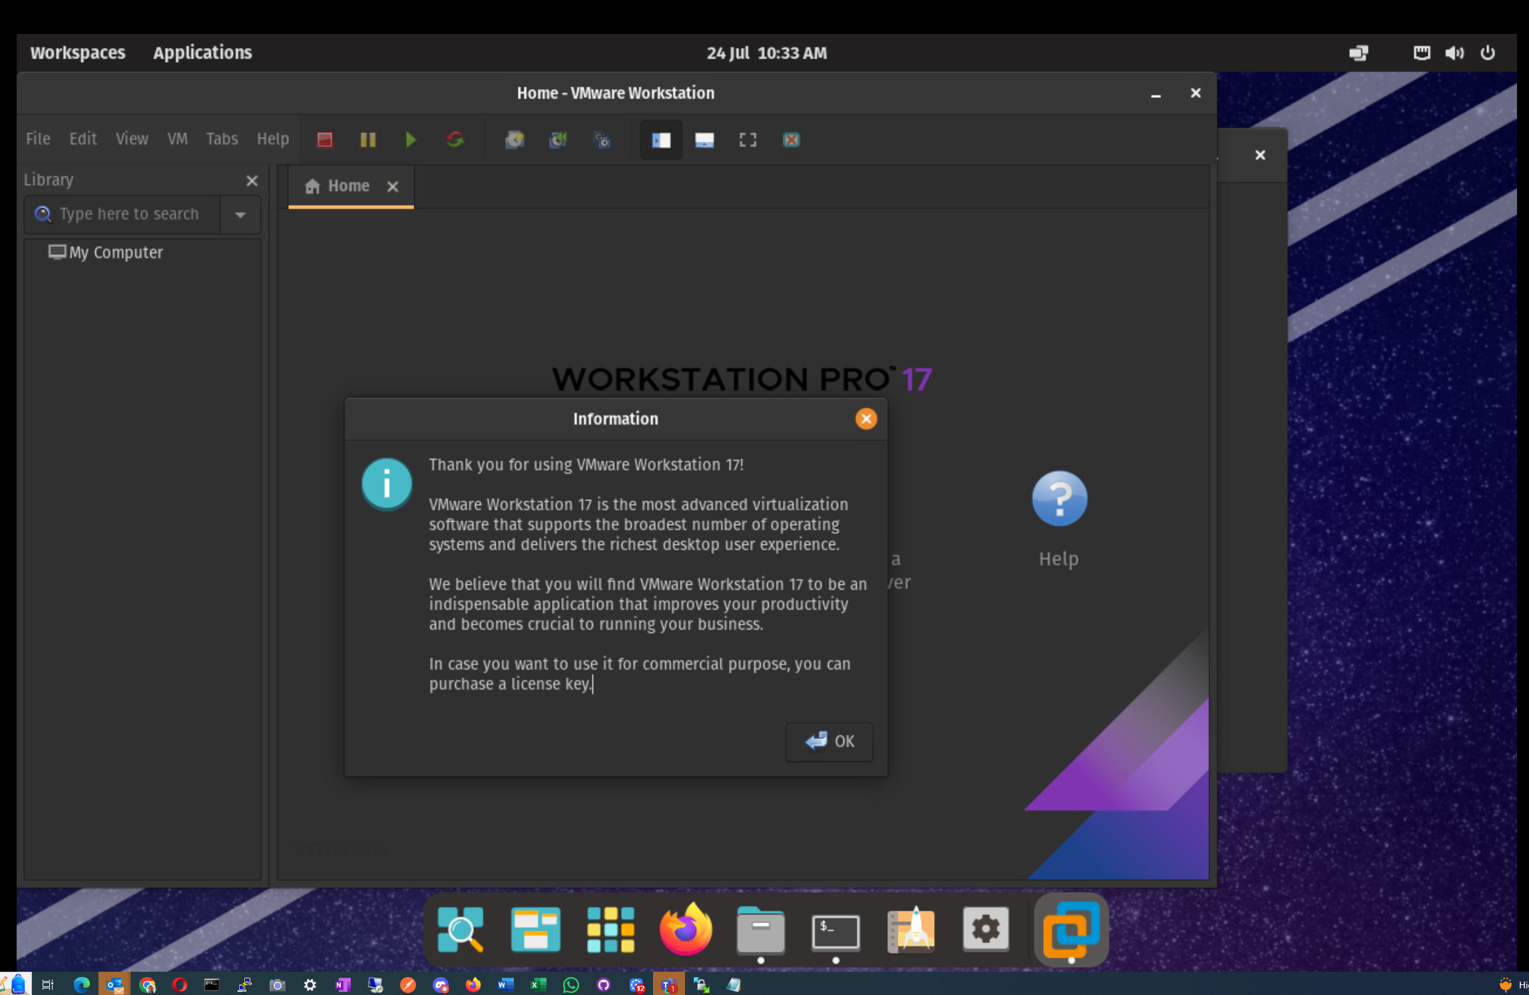This screenshot has width=1529, height=995.
Task: Open the Applications menu
Action: coord(202,53)
